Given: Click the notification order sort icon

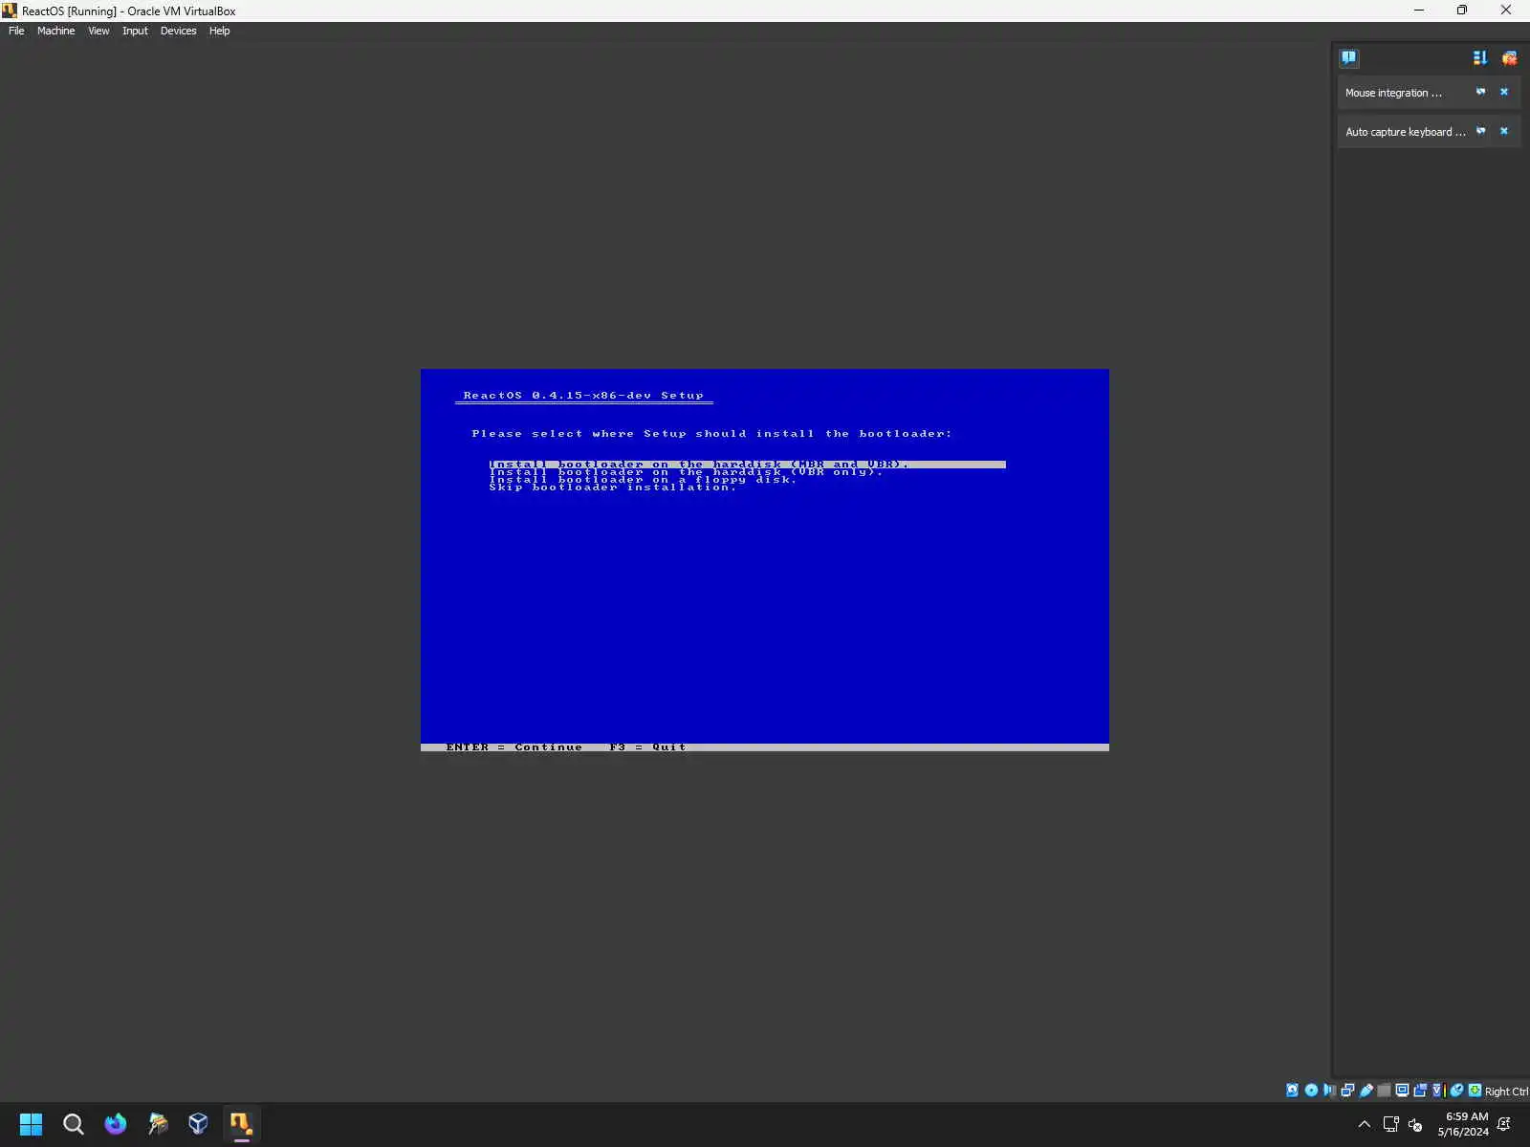Looking at the screenshot, I should click(x=1480, y=57).
